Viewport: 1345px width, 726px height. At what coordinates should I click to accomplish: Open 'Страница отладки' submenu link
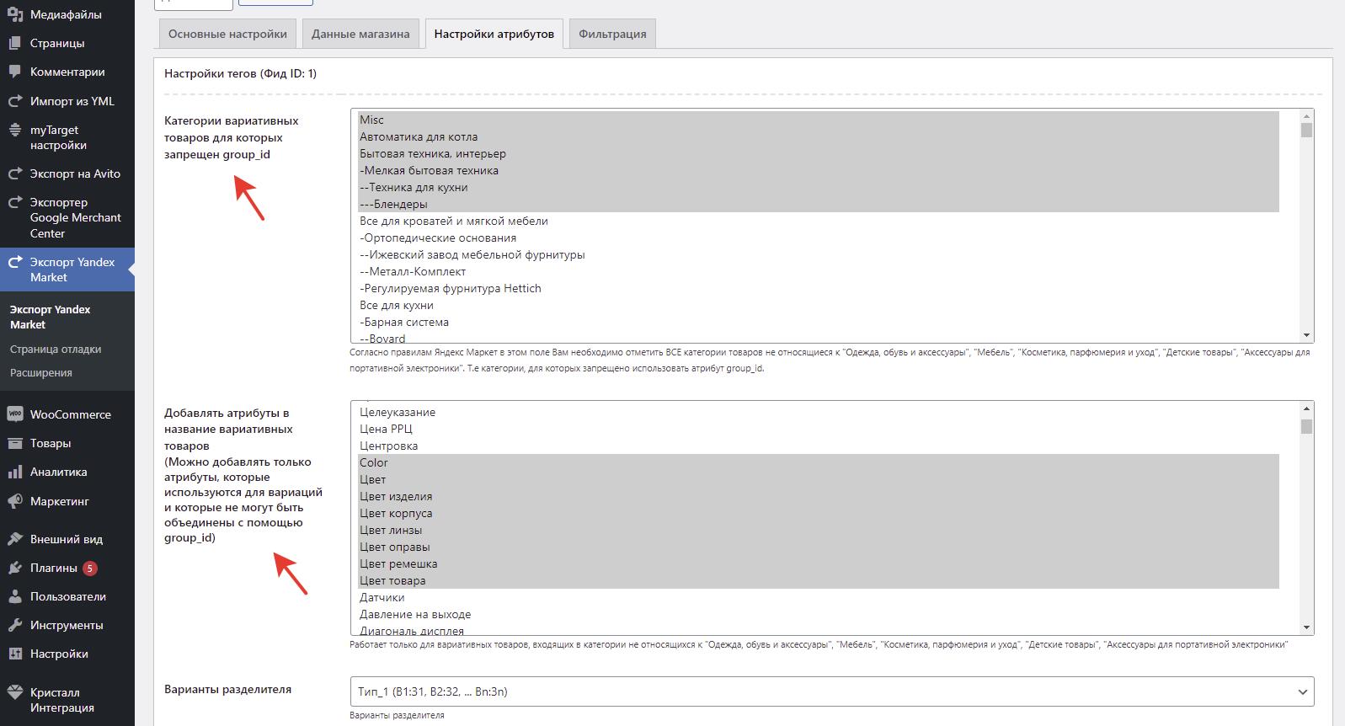(x=56, y=350)
